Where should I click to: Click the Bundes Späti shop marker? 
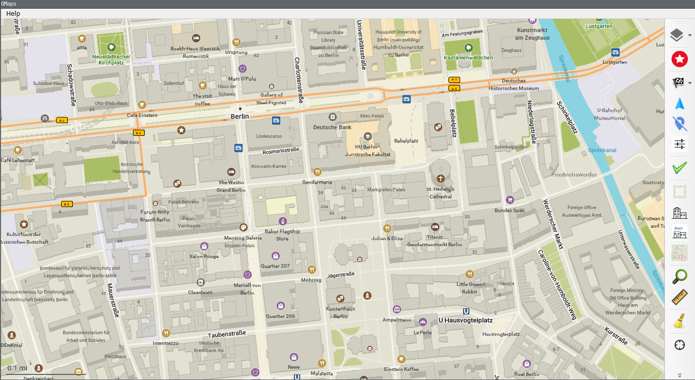tap(510, 200)
